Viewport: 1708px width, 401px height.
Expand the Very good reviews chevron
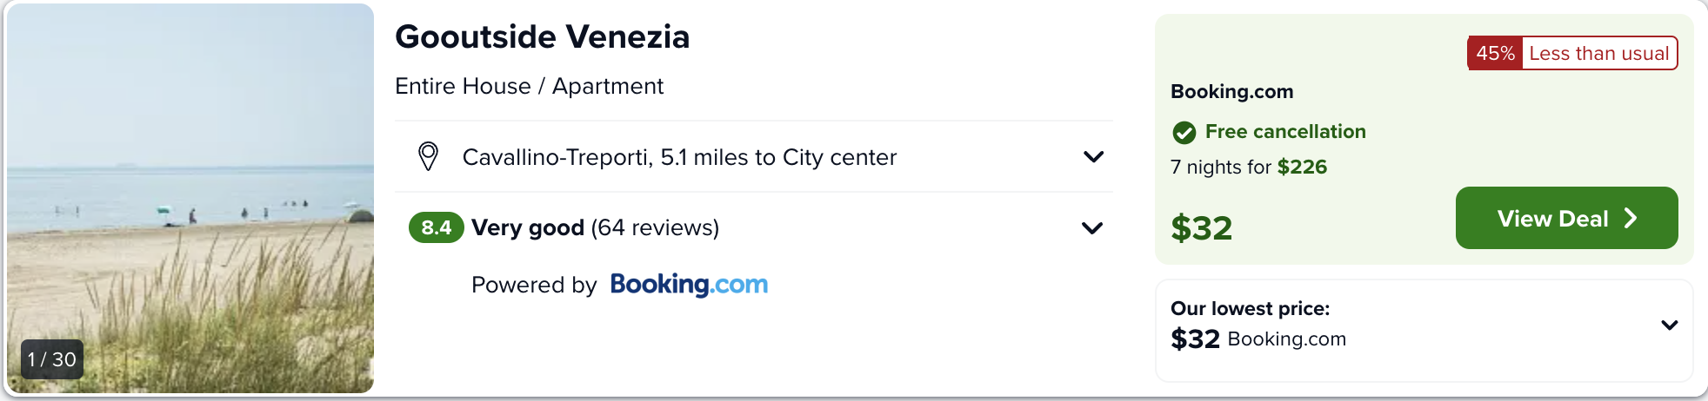pyautogui.click(x=1092, y=228)
